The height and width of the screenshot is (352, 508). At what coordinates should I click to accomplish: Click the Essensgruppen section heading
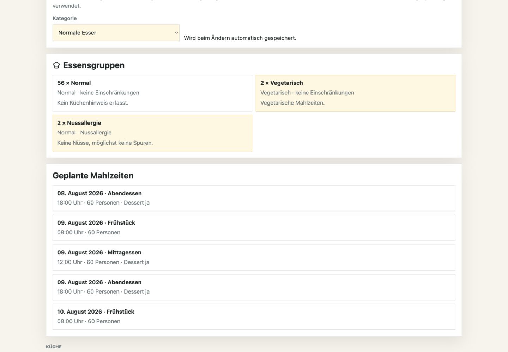point(93,65)
